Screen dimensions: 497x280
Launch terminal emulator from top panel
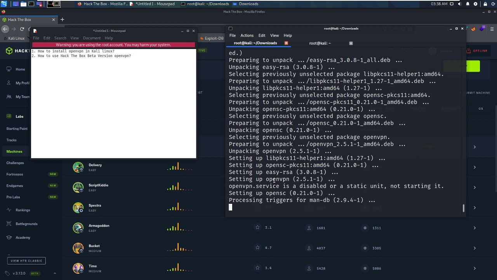[x=31, y=4]
